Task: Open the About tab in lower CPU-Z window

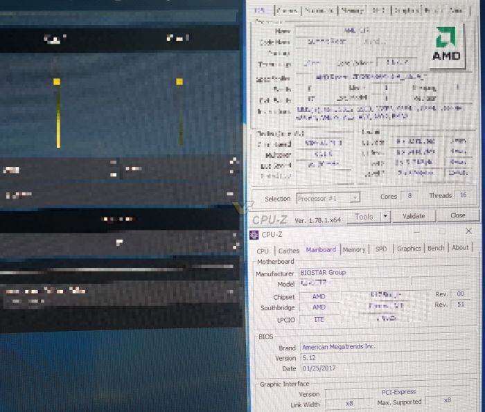Action: pyautogui.click(x=460, y=248)
